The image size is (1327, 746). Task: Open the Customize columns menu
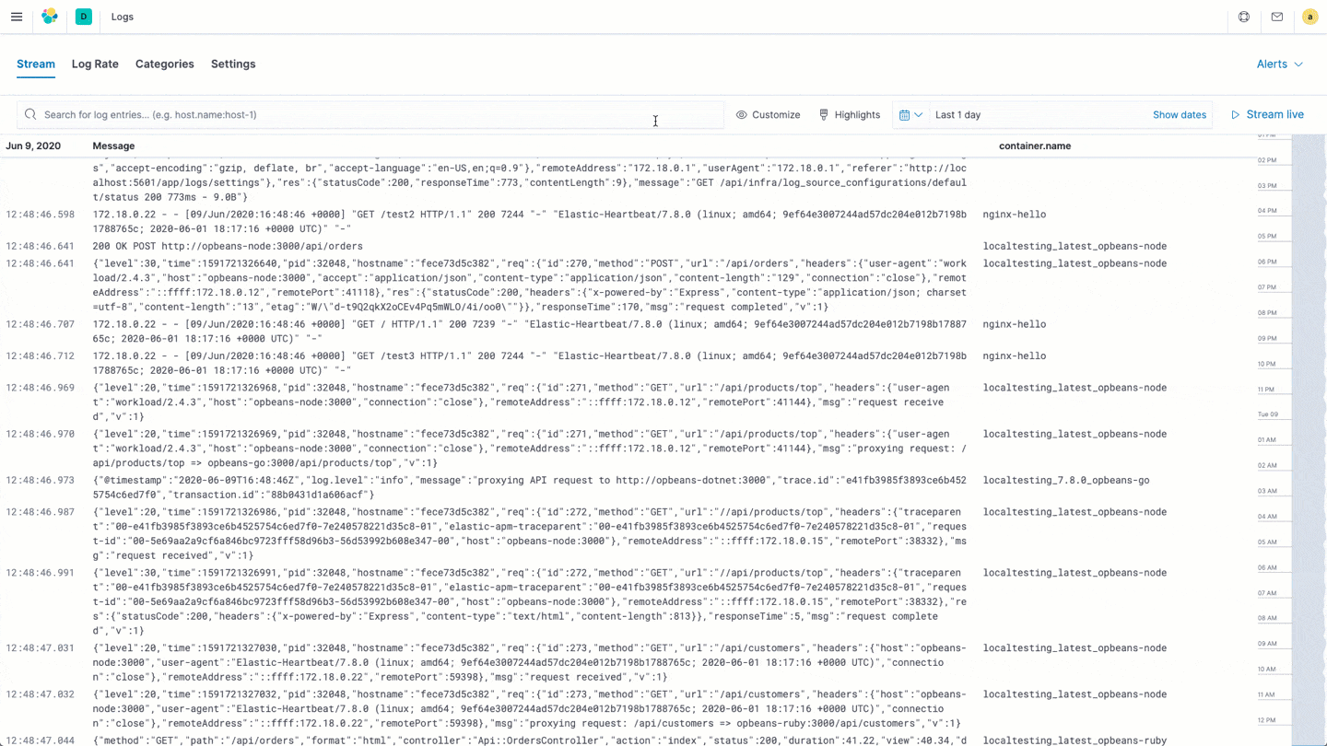(x=769, y=114)
